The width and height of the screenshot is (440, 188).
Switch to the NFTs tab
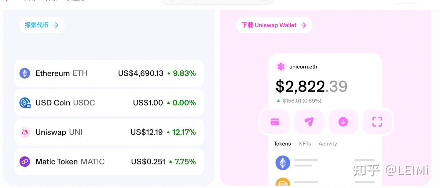pos(304,143)
